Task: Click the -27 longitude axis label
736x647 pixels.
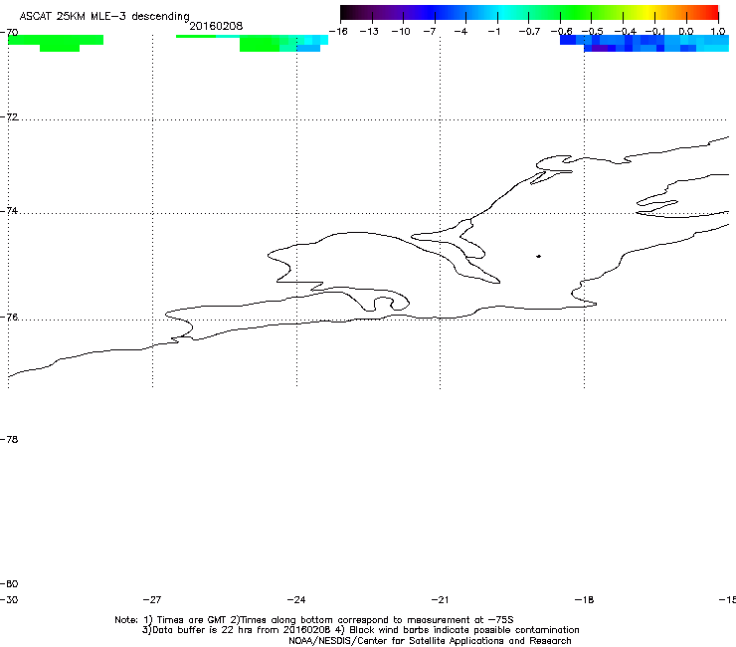Action: [x=152, y=599]
